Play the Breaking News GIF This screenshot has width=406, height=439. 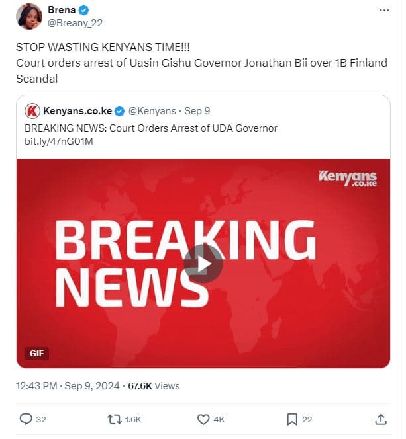[203, 263]
